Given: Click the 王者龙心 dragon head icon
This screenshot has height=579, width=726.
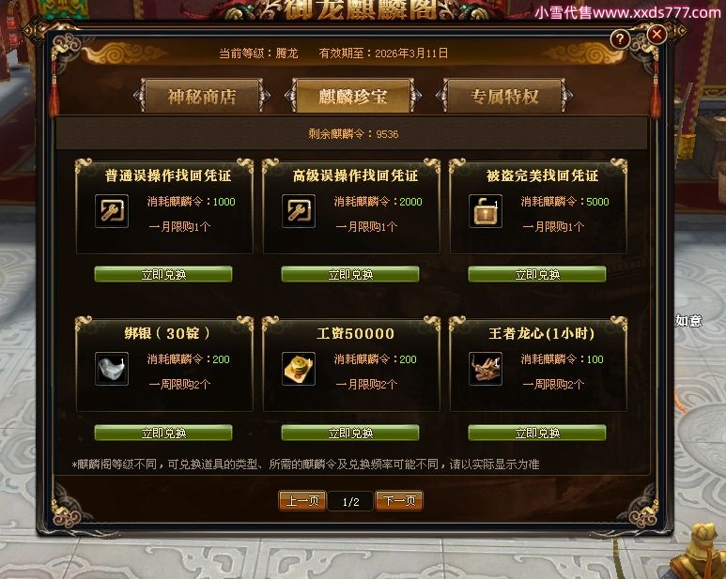Looking at the screenshot, I should 486,369.
